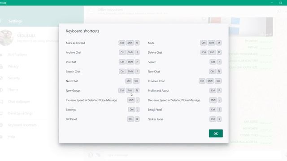
Task: Open Help in the Settings sidebar
Action: point(11,137)
